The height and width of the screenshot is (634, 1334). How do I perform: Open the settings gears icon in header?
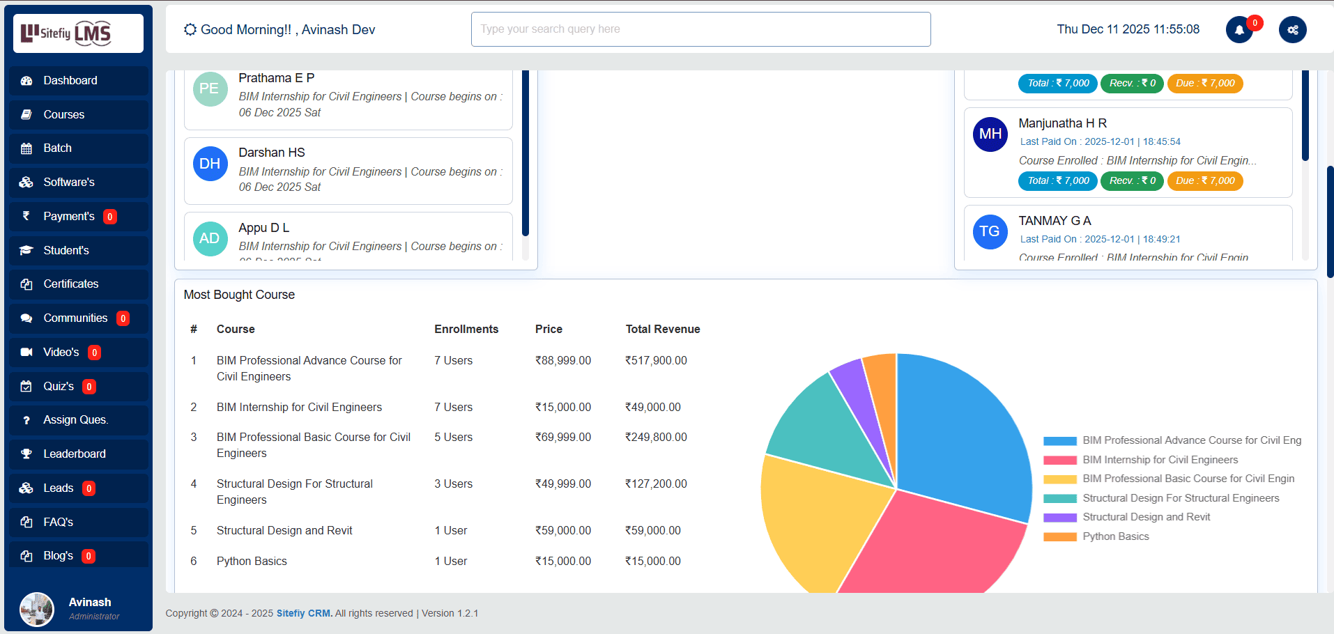tap(1292, 30)
